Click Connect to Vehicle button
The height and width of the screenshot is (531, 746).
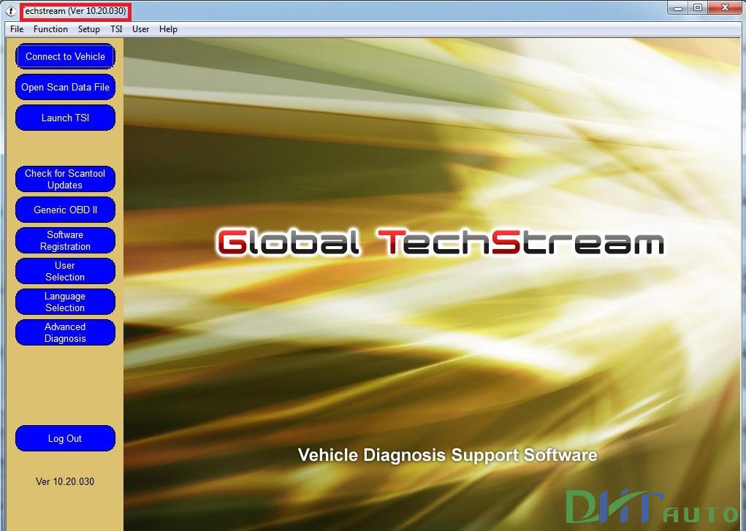click(x=65, y=57)
